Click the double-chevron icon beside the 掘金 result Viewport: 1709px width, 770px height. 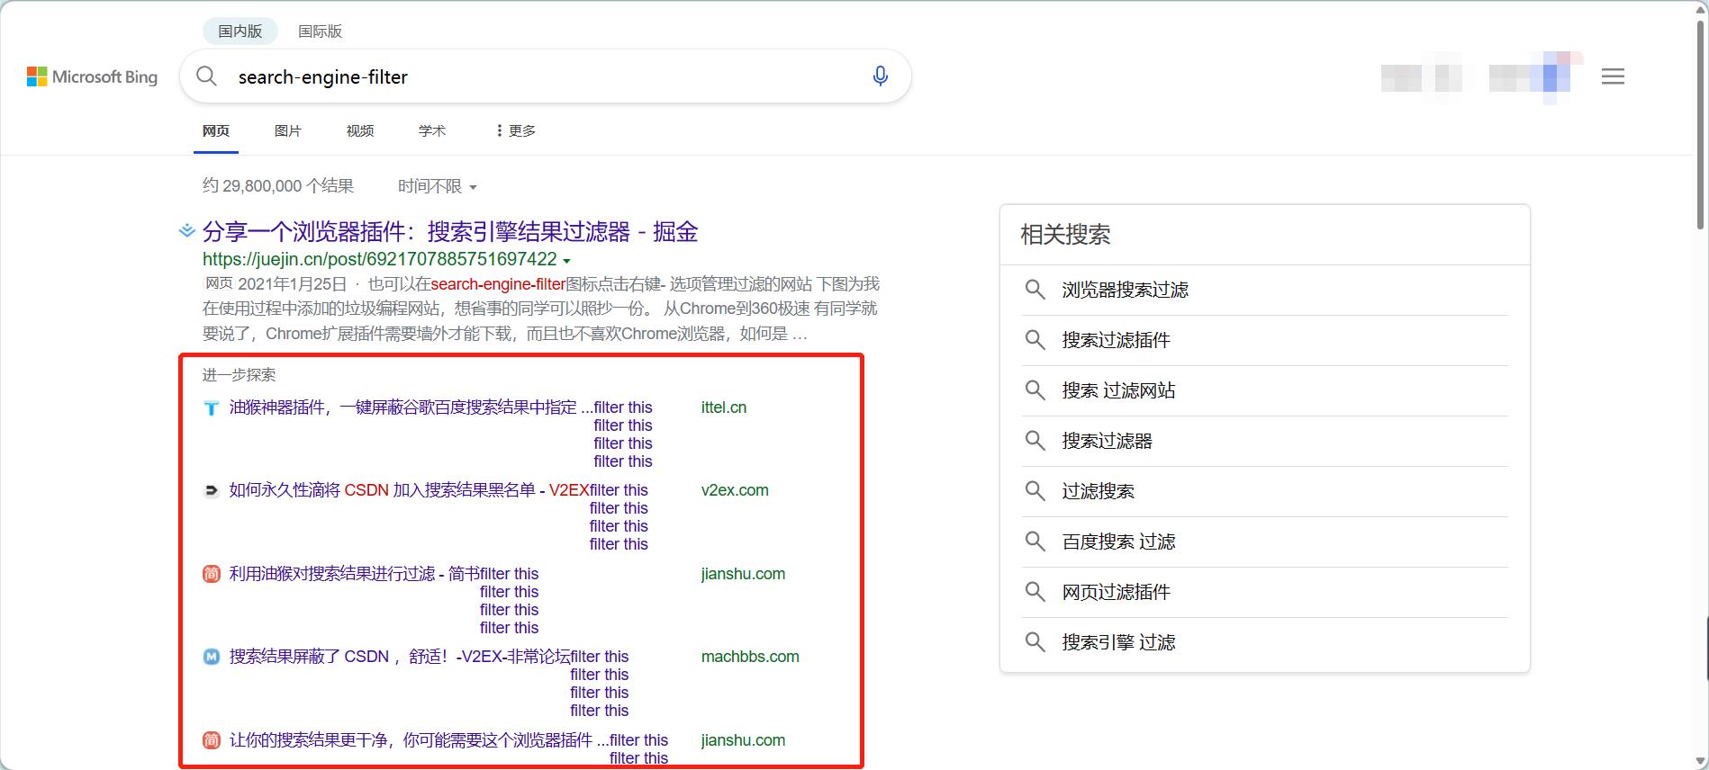point(186,231)
